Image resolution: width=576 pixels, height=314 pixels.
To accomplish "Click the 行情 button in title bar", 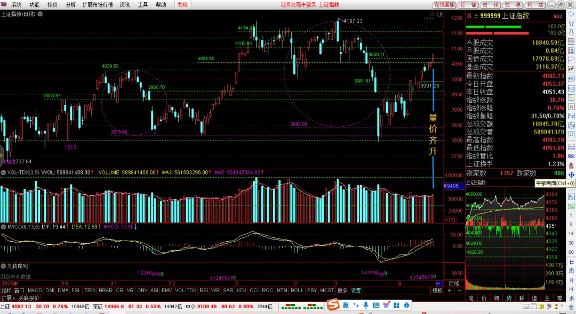I will point(468,5).
